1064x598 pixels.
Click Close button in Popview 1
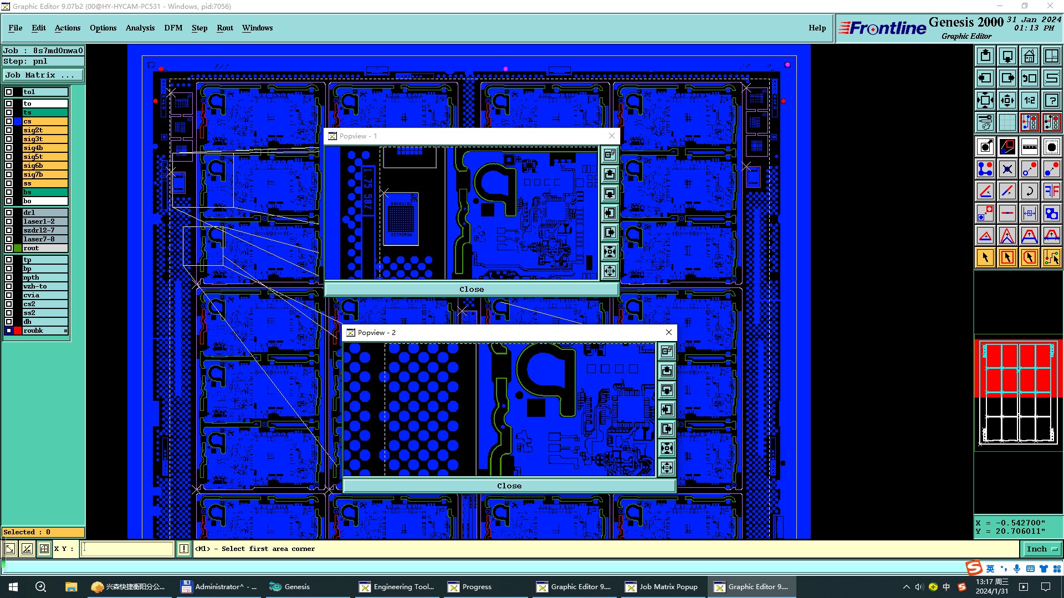tap(471, 289)
